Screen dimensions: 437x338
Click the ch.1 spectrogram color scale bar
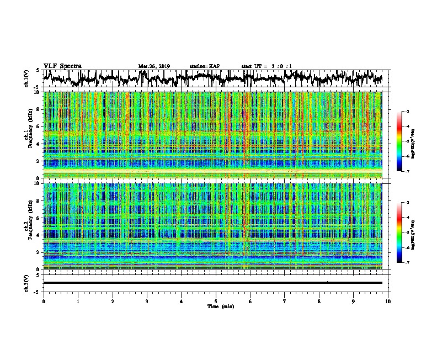pos(399,141)
